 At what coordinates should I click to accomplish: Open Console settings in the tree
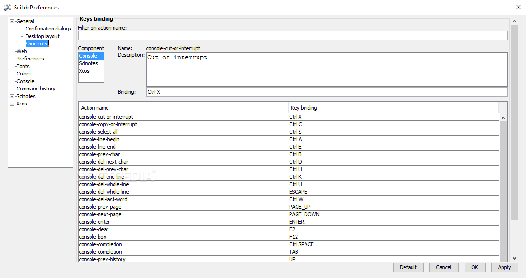coord(25,81)
